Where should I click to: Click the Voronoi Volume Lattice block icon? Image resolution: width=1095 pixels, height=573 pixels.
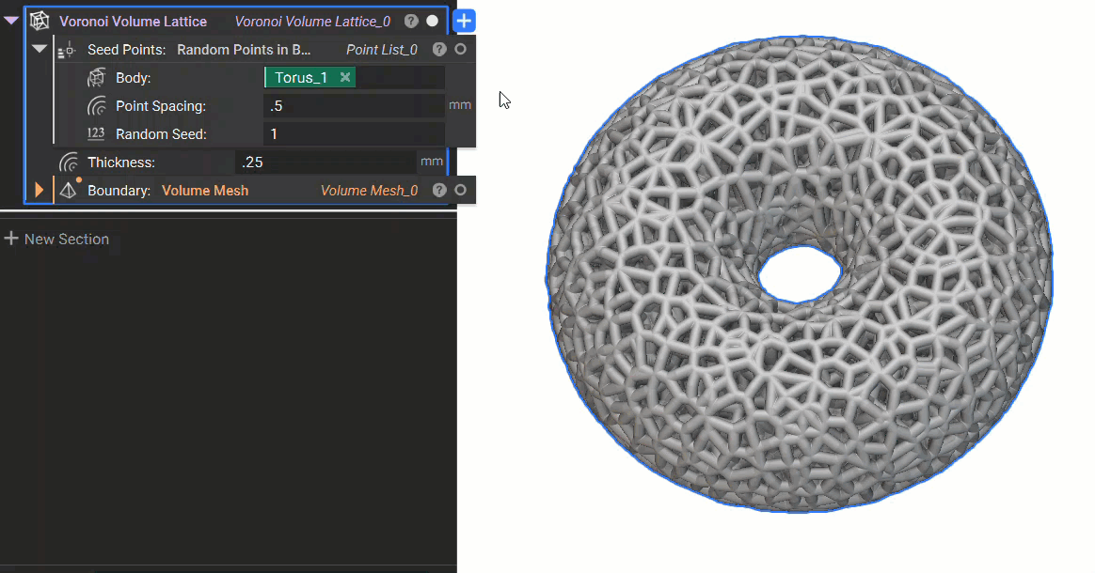[40, 21]
